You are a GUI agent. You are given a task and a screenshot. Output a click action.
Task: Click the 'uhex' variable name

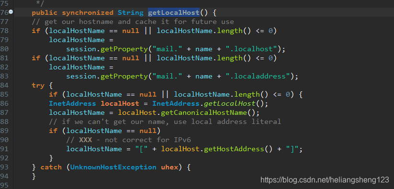pyautogui.click(x=169, y=167)
